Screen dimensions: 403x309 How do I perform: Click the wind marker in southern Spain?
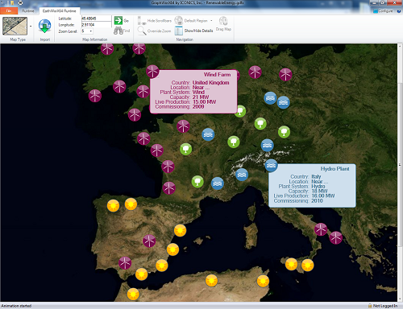coord(125,263)
